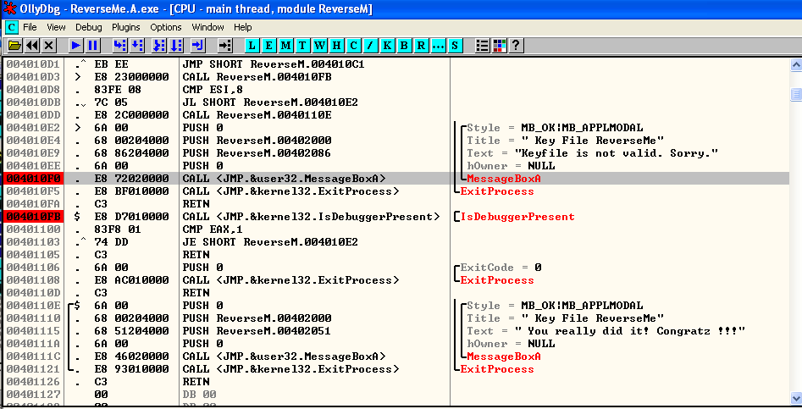Open the Plugins menu
Screen dimensions: 802x409
[126, 27]
